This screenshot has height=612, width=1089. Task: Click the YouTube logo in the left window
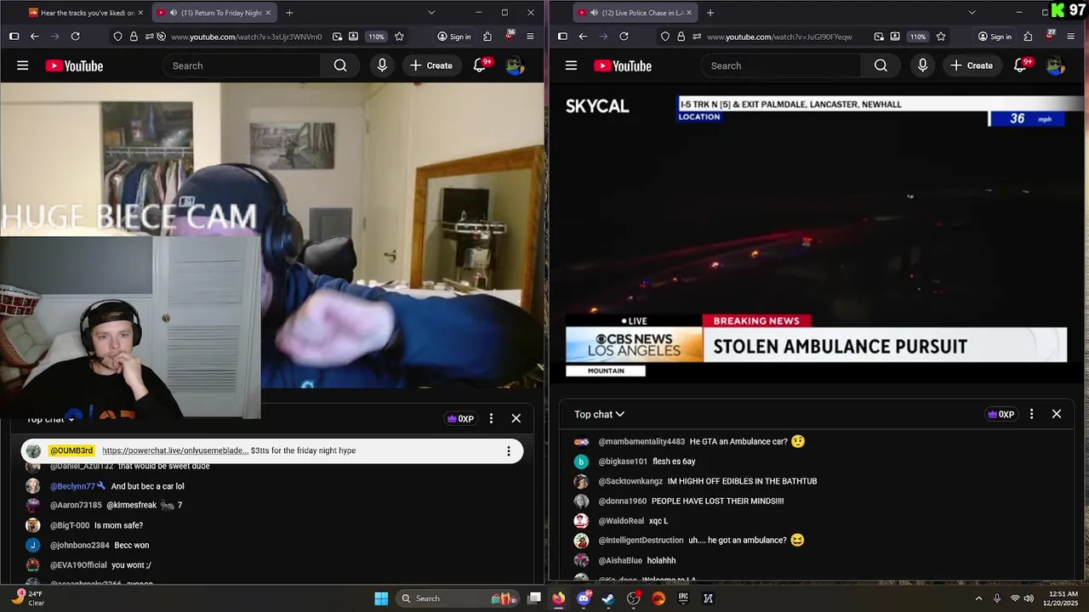tap(74, 65)
